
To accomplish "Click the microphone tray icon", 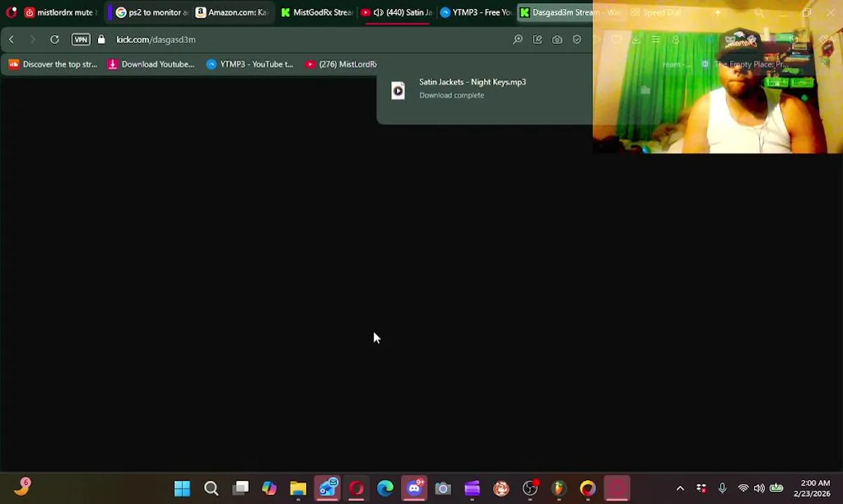I will pos(723,489).
